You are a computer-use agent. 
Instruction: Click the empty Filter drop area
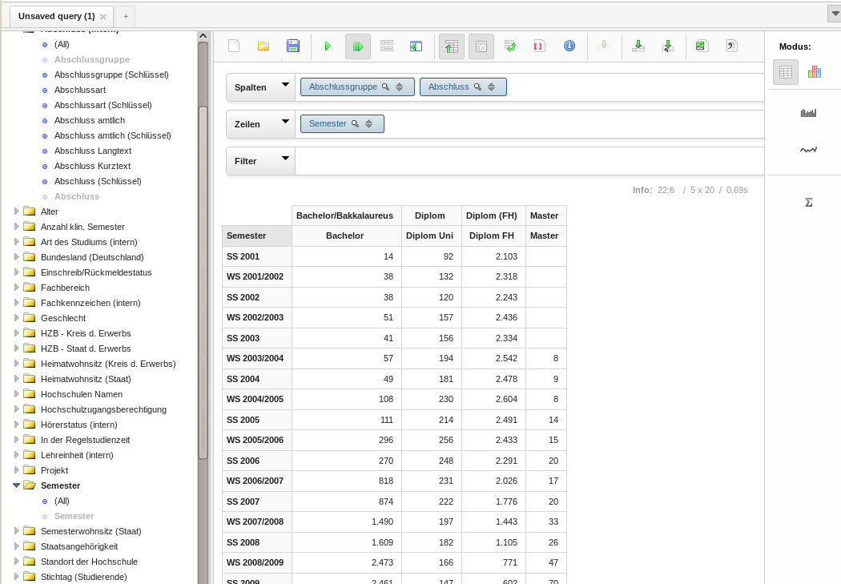click(529, 161)
